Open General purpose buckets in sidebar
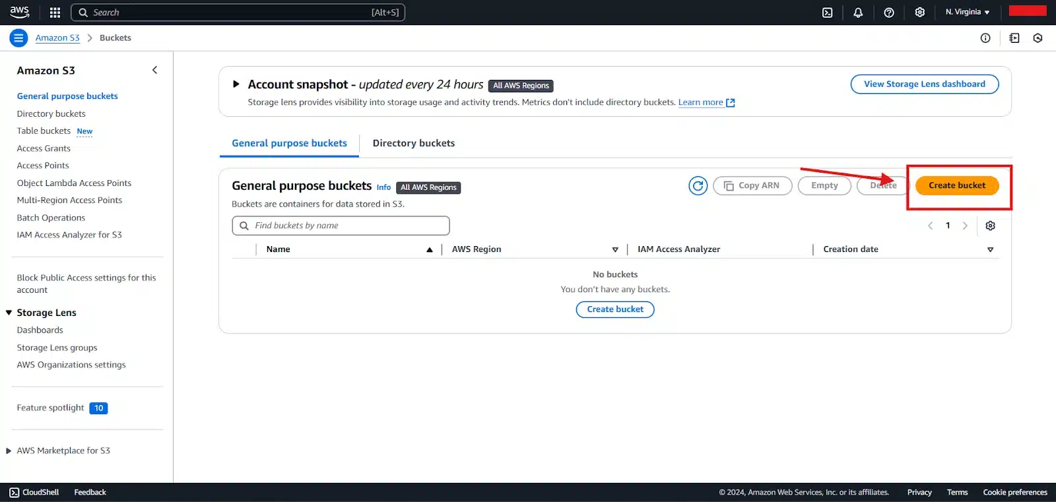Viewport: 1056px width, 502px height. point(67,96)
